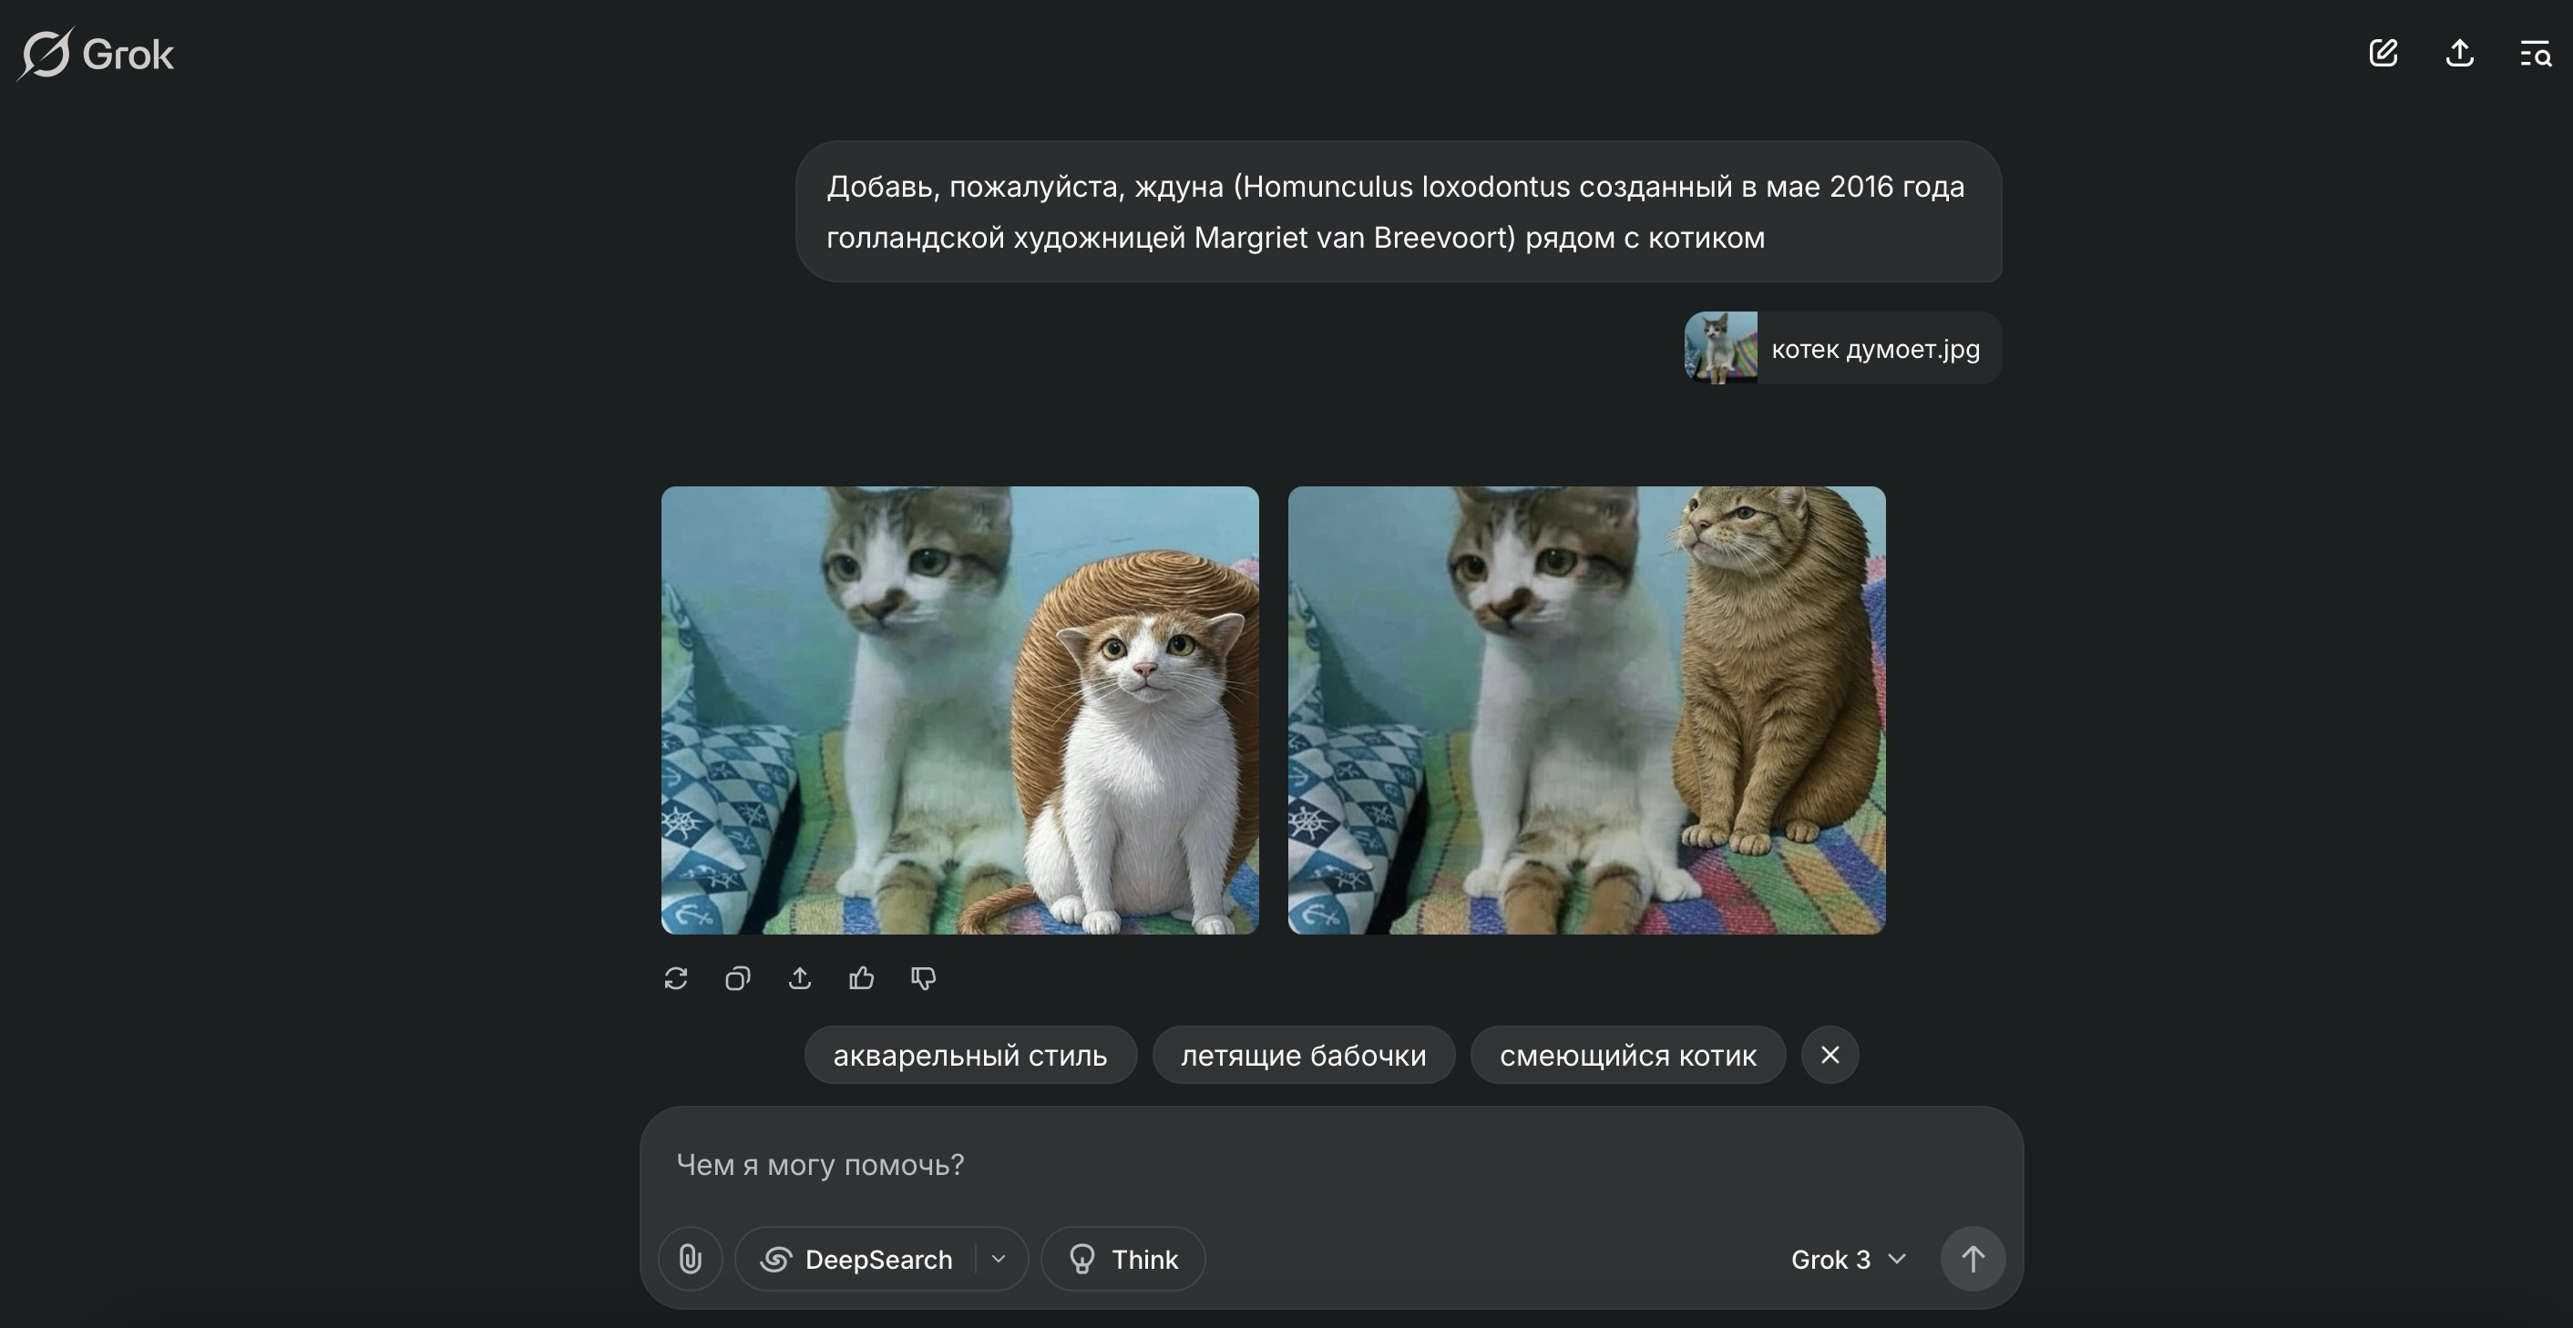This screenshot has height=1328, width=2573.
Task: Choose the 'смеющийся котик' suggestion
Action: tap(1628, 1056)
